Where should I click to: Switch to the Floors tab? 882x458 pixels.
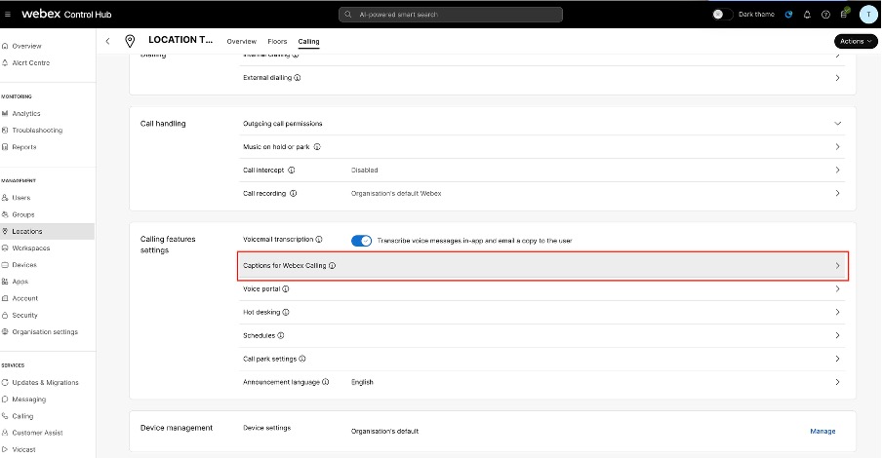(277, 41)
